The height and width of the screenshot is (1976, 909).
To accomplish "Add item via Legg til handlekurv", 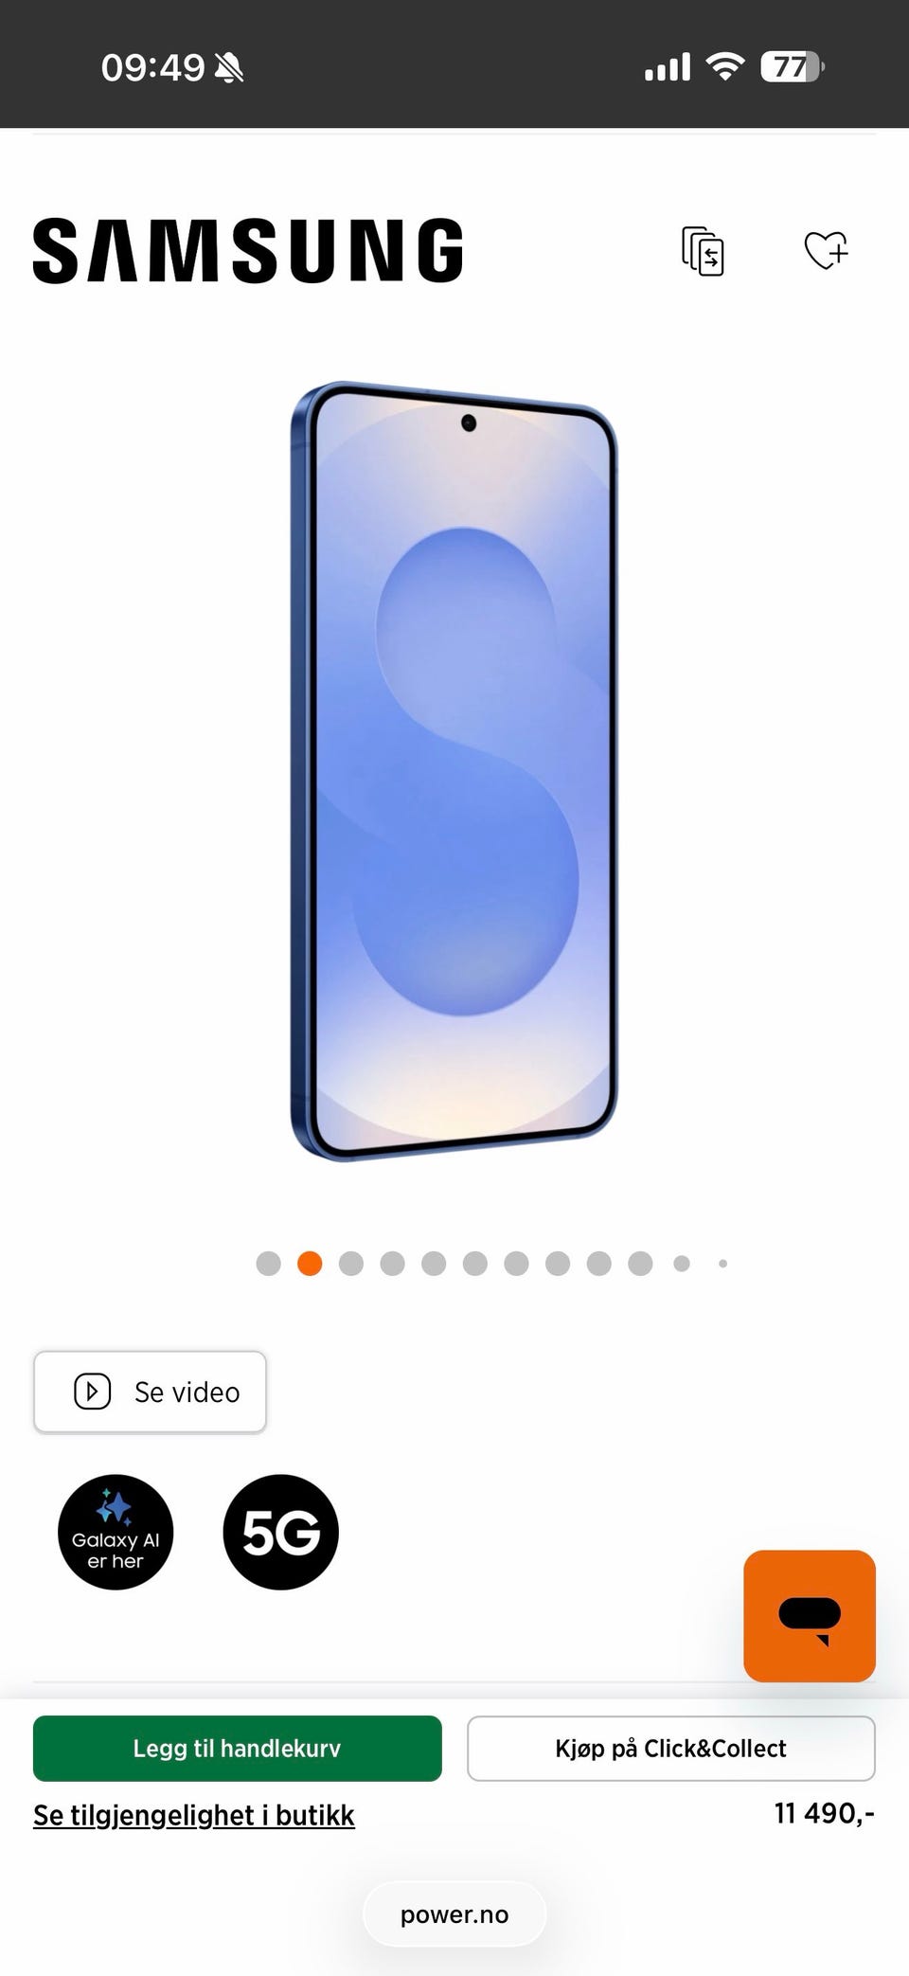I will 238,1749.
